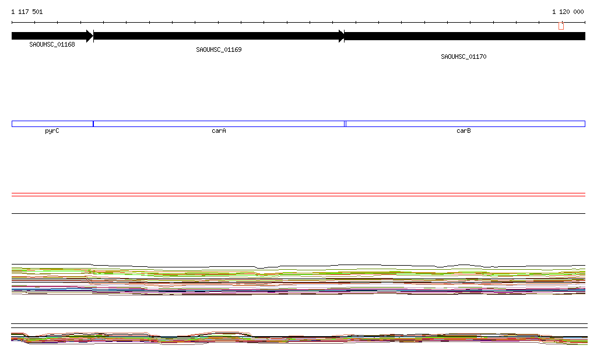
Task: Click the narrow blue box between carA and carB
Action: tap(345, 124)
